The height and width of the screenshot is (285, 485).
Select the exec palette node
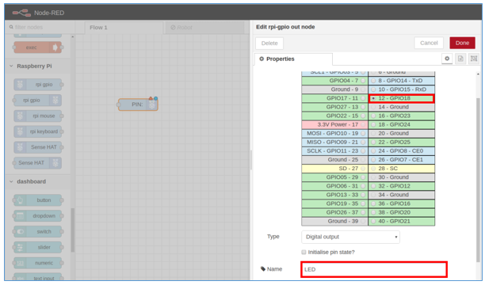38,47
